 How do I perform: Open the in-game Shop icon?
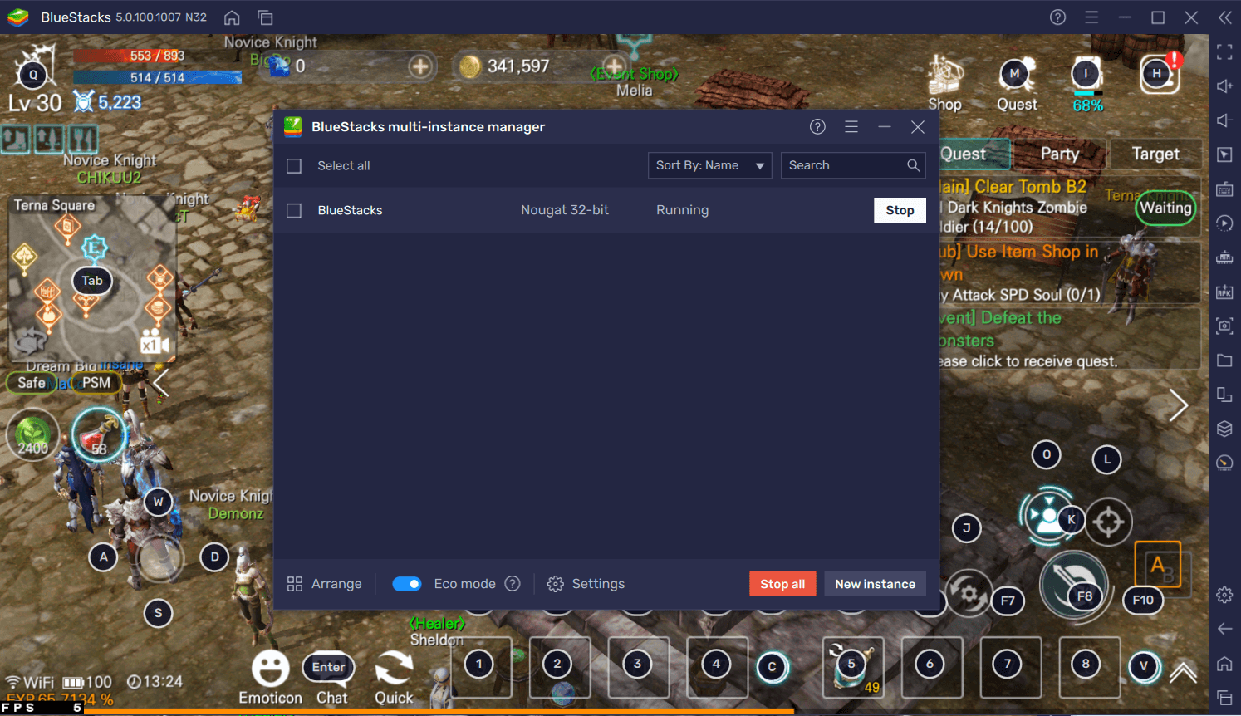point(944,83)
